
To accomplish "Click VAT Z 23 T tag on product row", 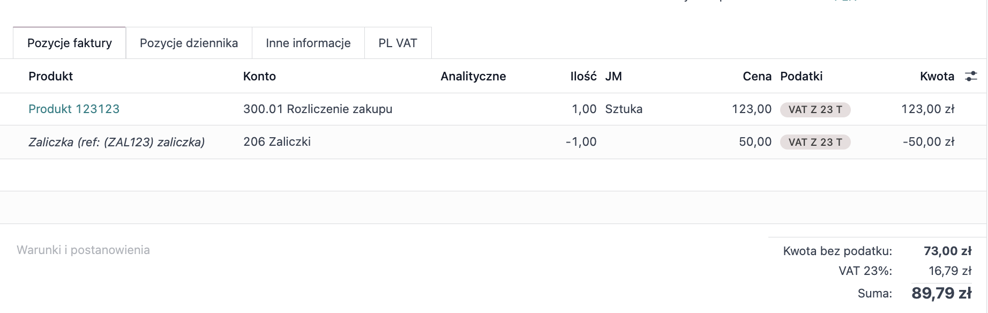I will (815, 109).
